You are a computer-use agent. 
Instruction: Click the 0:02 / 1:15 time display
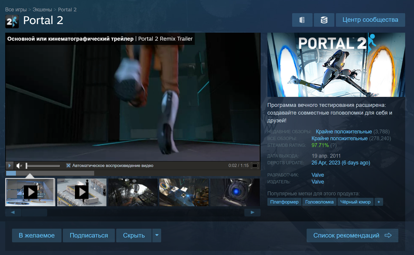click(238, 166)
